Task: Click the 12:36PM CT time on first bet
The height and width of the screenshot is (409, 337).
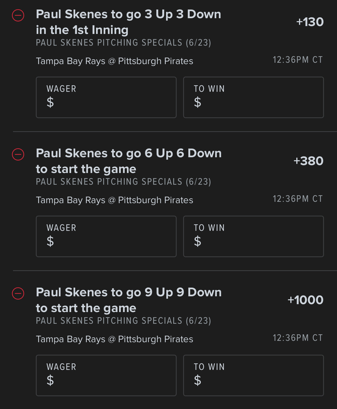Action: tap(298, 60)
